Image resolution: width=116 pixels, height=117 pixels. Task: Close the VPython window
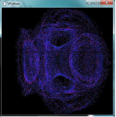(107, 2)
